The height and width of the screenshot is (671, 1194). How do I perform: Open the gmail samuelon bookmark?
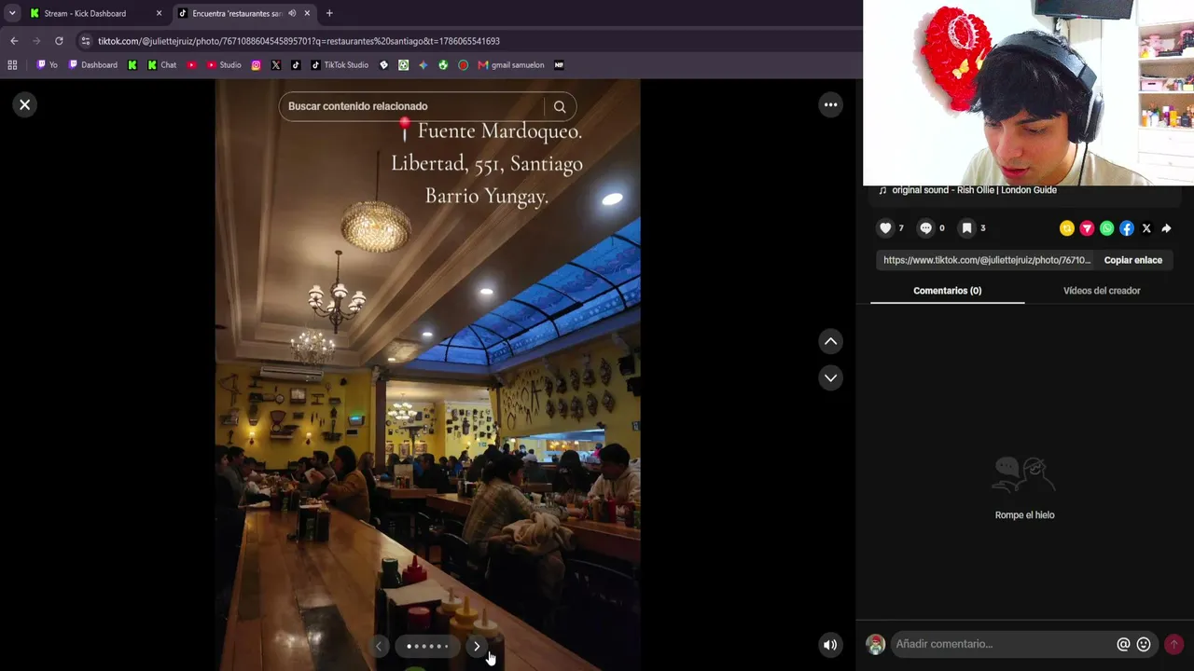[x=511, y=65]
